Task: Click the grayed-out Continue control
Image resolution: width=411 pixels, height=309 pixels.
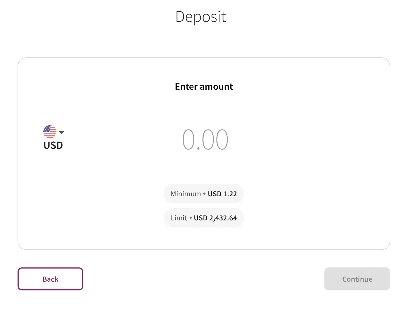Action: (357, 279)
